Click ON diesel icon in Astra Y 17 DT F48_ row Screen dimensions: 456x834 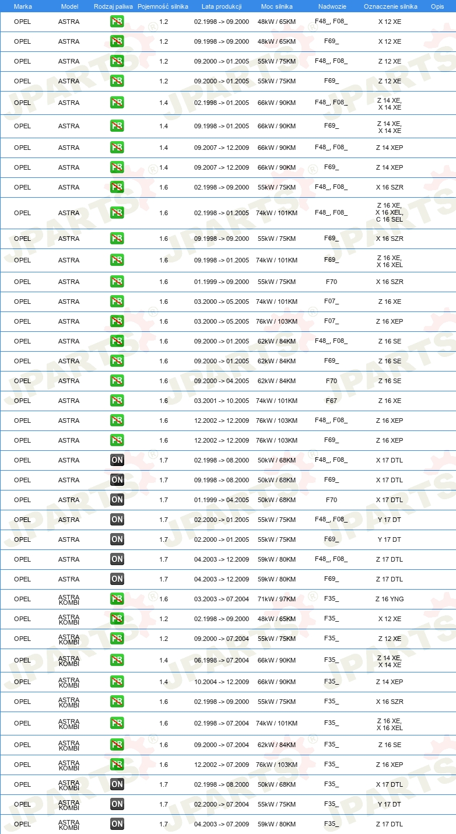coord(117,520)
